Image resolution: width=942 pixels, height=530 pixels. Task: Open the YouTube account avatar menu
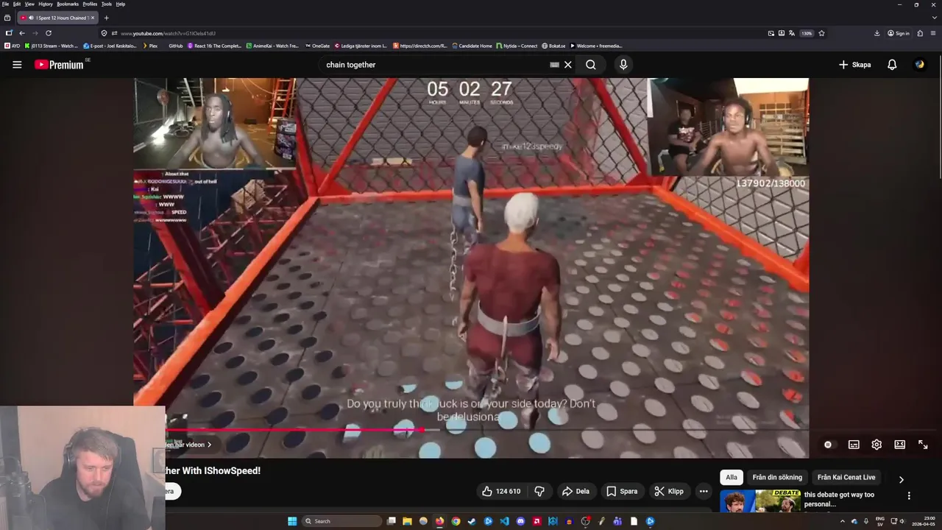pyautogui.click(x=919, y=65)
